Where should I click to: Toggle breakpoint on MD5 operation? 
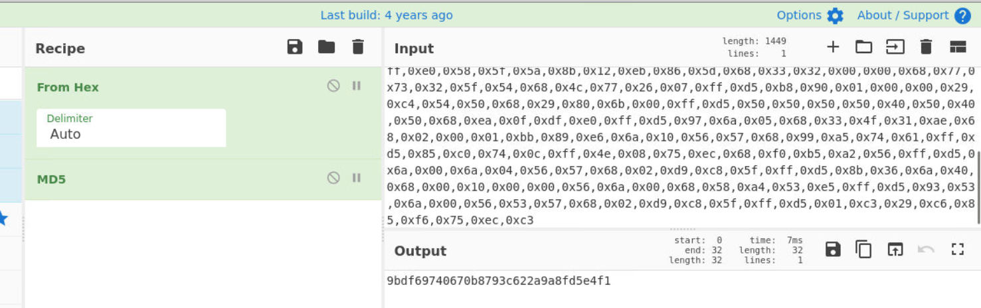coord(357,178)
